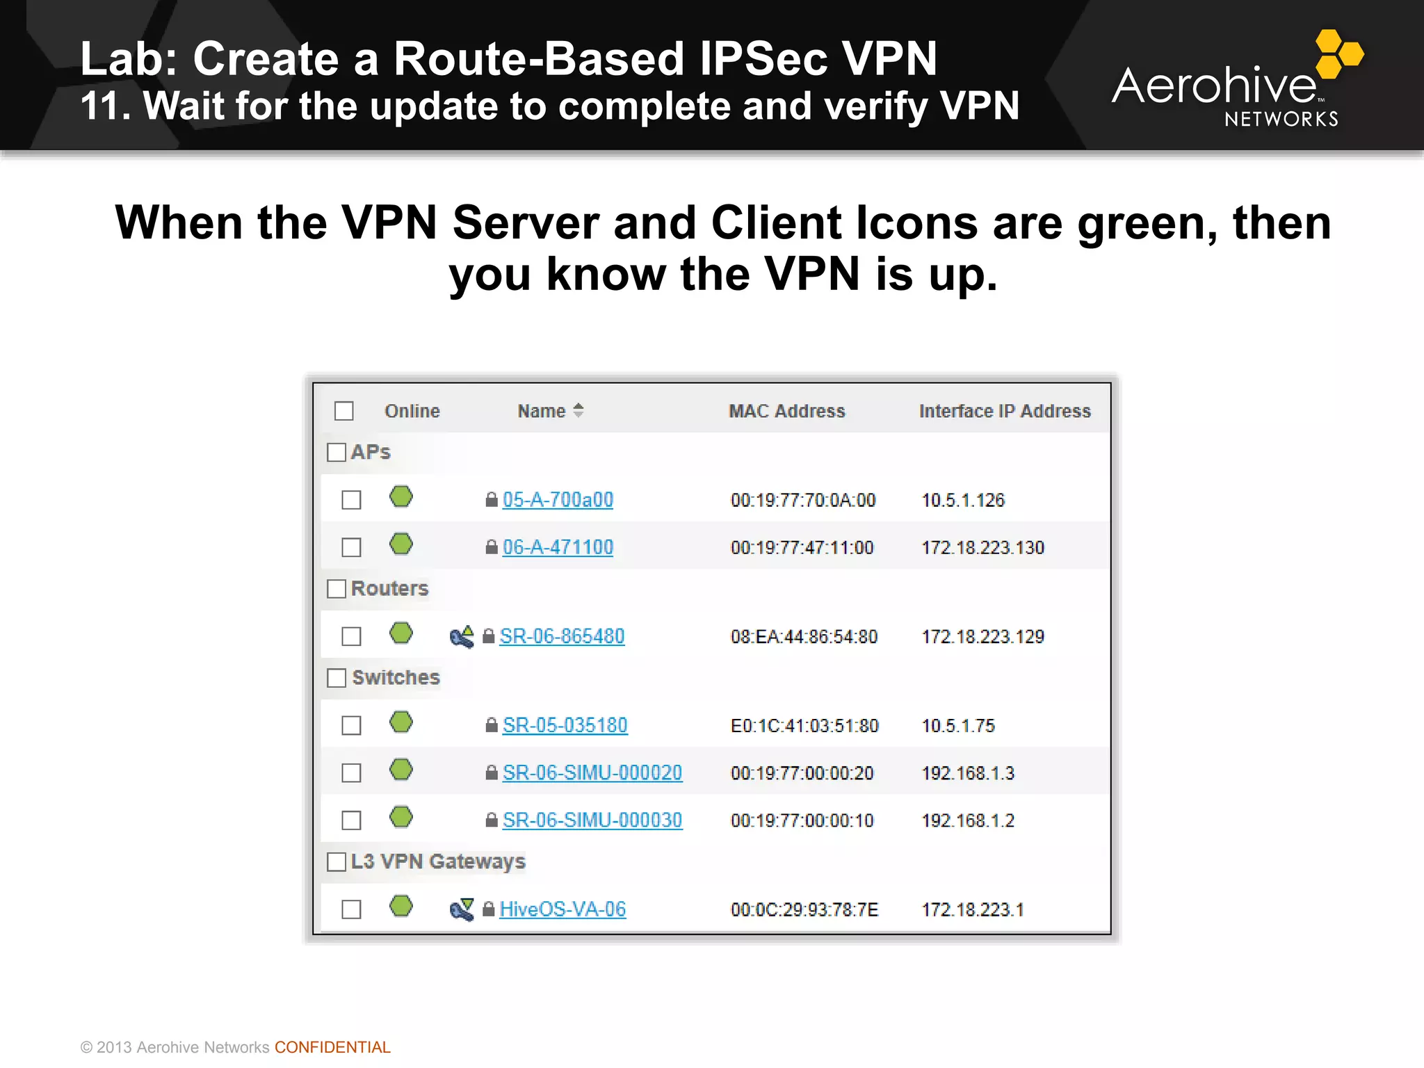1424x1068 pixels.
Task: Open device link SR-06-SIMU-000030
Action: (x=592, y=820)
